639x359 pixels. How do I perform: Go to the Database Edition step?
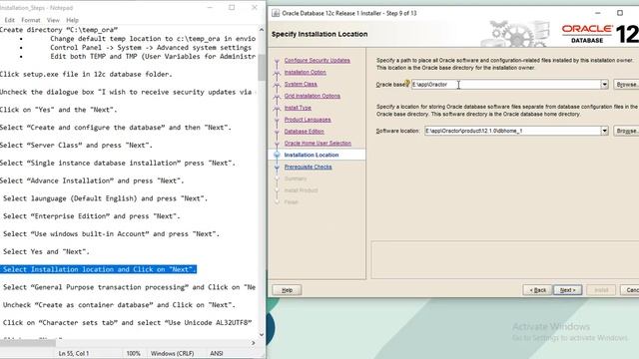(x=304, y=131)
